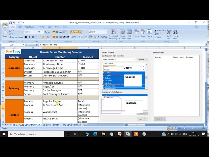Viewport: 209px width, 157px height.
Task: Align text to the right
Action: [60, 37]
